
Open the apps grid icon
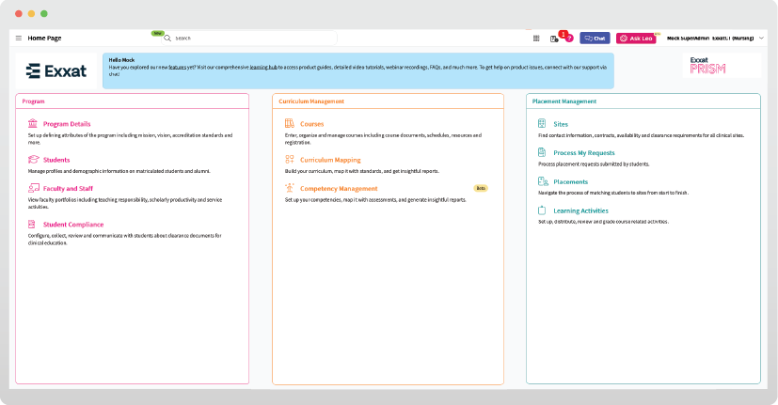tap(536, 39)
